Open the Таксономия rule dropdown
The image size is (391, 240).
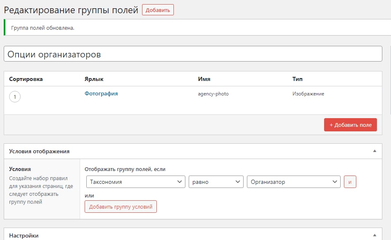(135, 182)
